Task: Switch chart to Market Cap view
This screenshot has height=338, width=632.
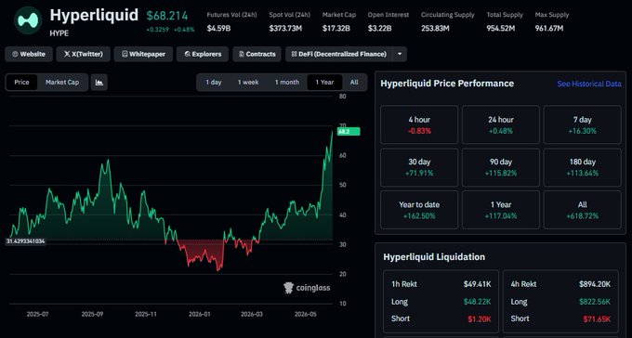Action: [62, 83]
